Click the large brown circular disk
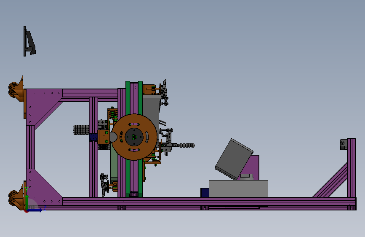The height and width of the screenshot is (237, 365). click(x=134, y=137)
